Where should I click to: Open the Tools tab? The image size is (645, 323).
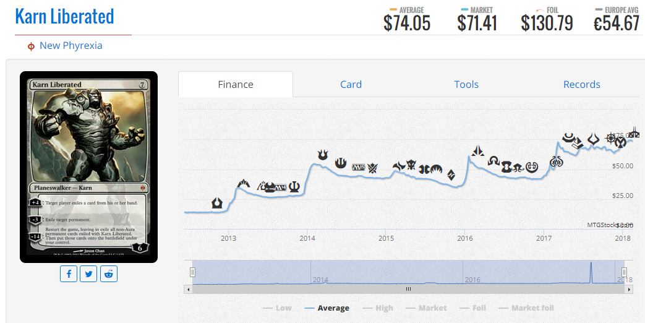pos(466,84)
